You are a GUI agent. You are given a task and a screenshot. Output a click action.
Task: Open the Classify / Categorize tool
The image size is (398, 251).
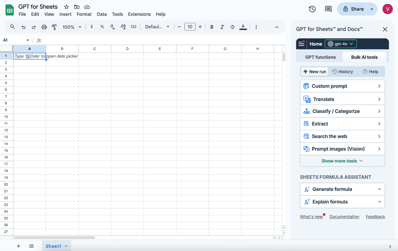point(342,111)
